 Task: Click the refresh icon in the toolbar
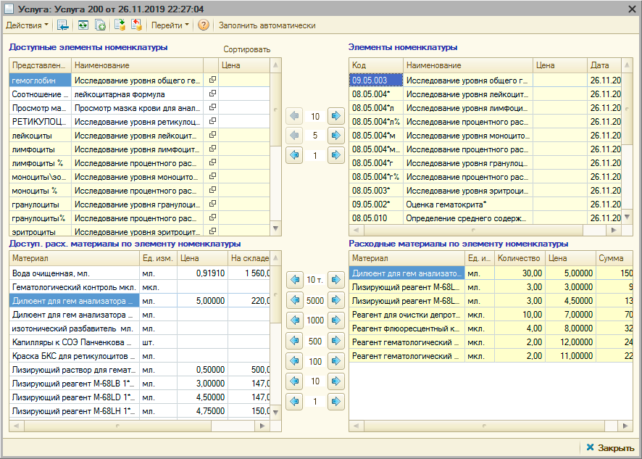point(83,25)
